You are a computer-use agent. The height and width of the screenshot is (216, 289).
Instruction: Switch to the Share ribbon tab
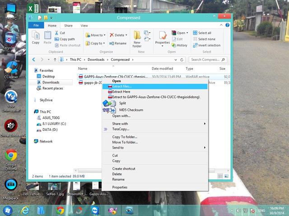point(68,26)
